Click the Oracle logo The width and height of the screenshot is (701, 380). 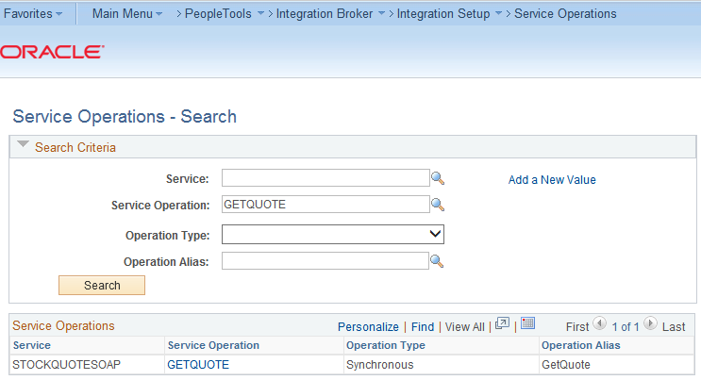(x=52, y=53)
